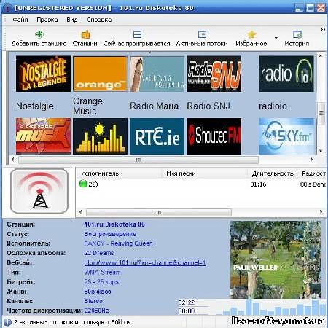Screen dimensions: 328x328
Task: Show the Сейчас проигрывается view icon
Action: pos(137,34)
